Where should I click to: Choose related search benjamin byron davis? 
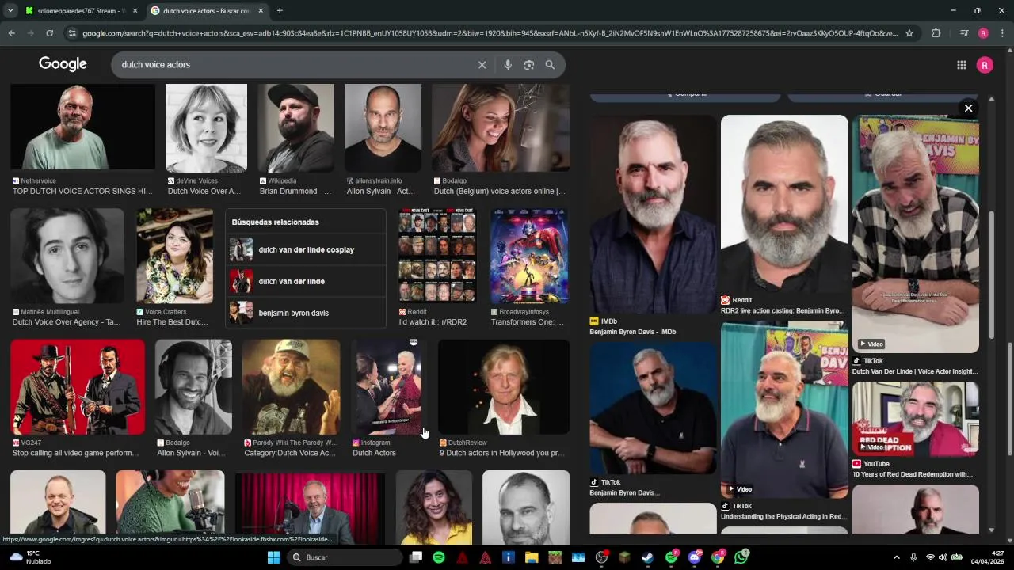306,313
